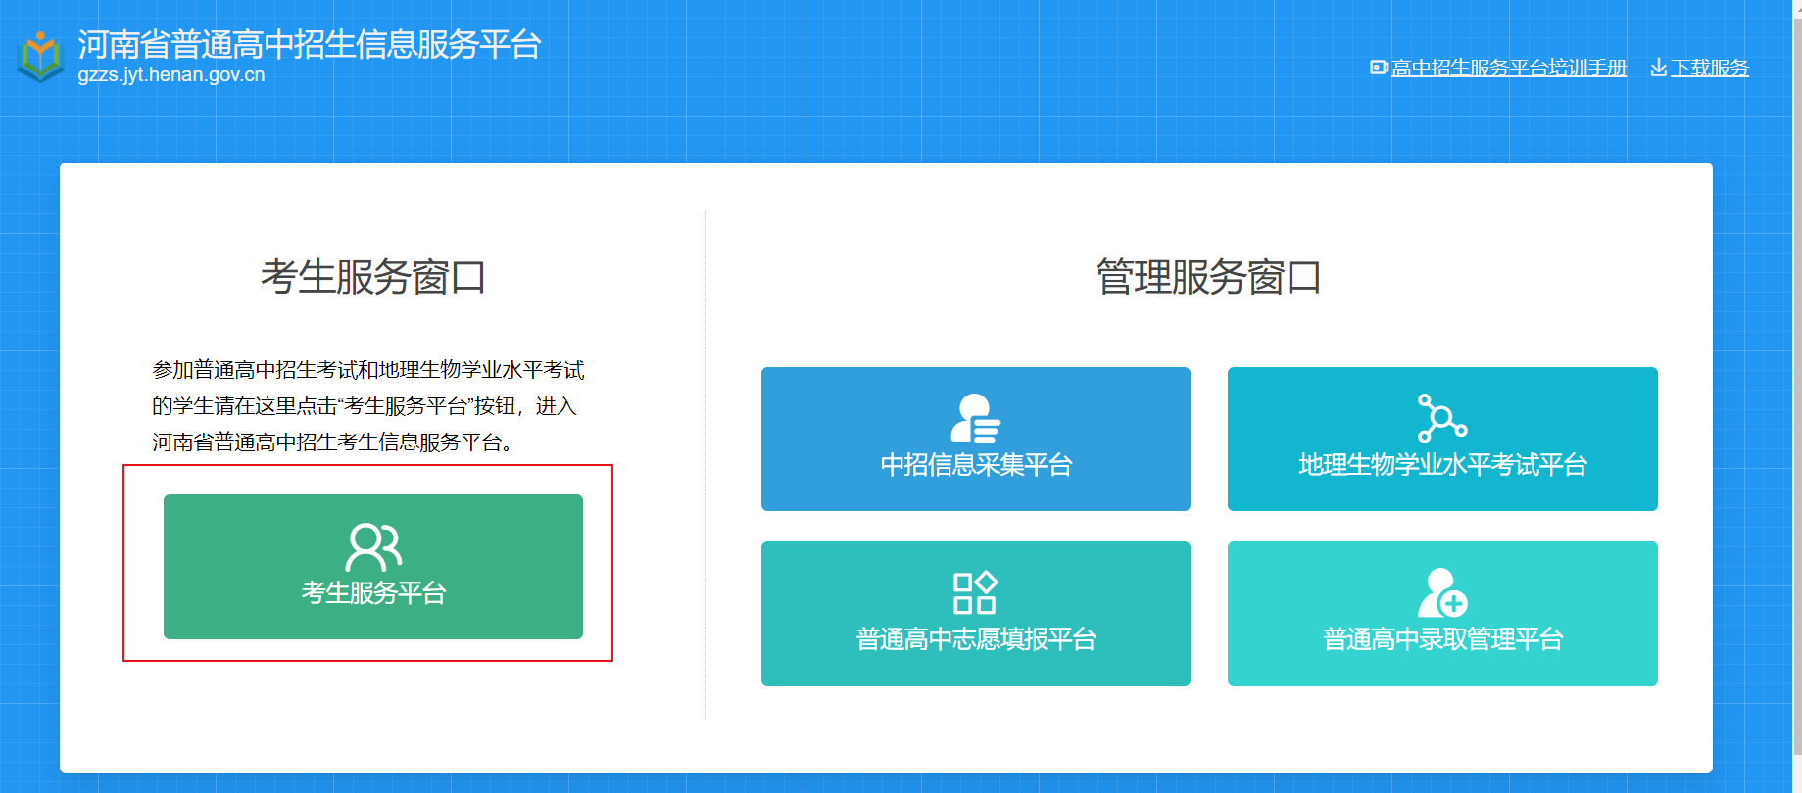Click the grid-squares icon on 普通高中志愿填报平台

point(975,592)
